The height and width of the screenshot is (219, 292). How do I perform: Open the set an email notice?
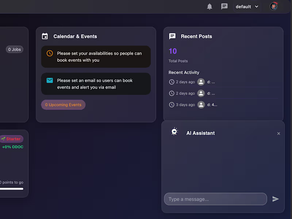(96, 84)
